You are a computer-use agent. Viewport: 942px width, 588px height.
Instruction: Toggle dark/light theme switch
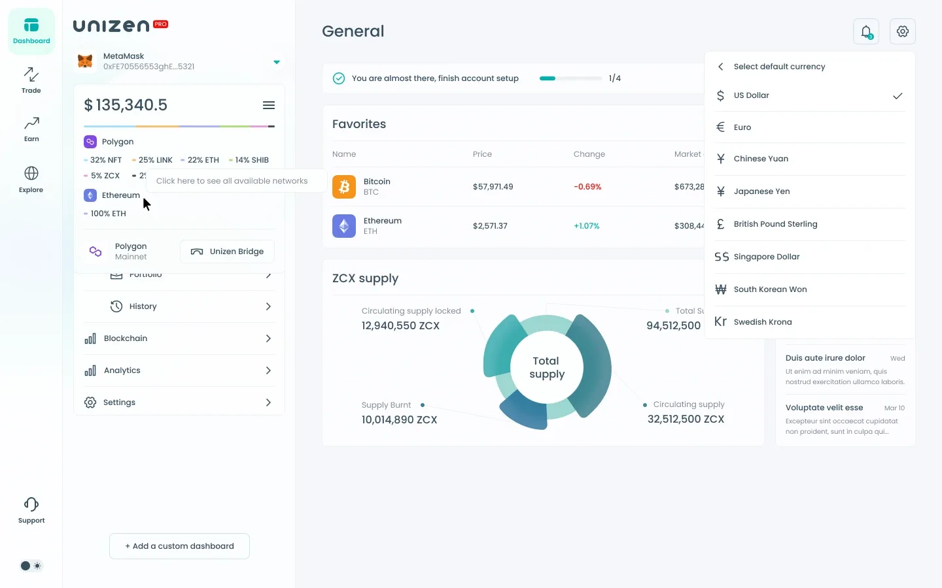pyautogui.click(x=31, y=566)
